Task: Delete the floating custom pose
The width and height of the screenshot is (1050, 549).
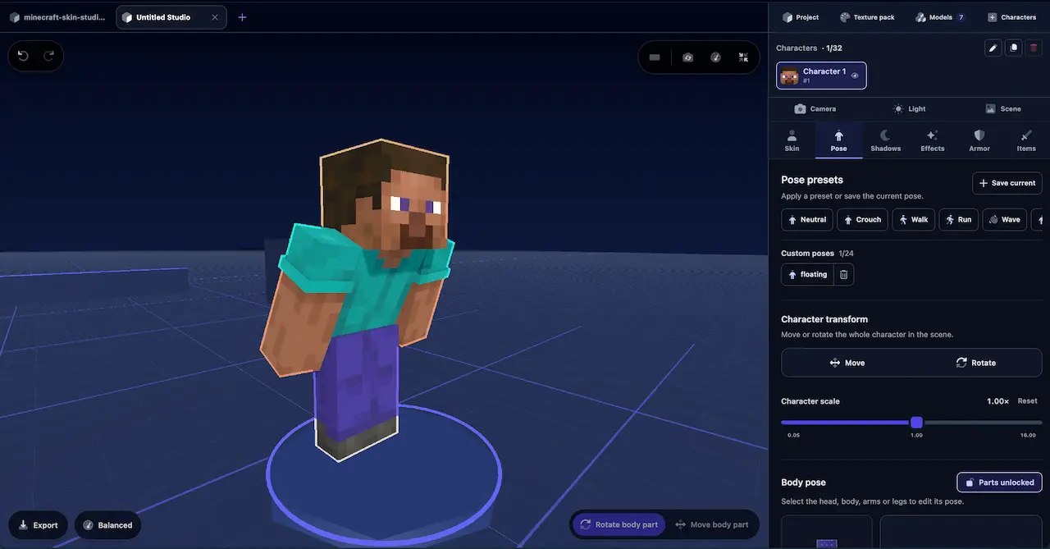Action: [x=843, y=274]
